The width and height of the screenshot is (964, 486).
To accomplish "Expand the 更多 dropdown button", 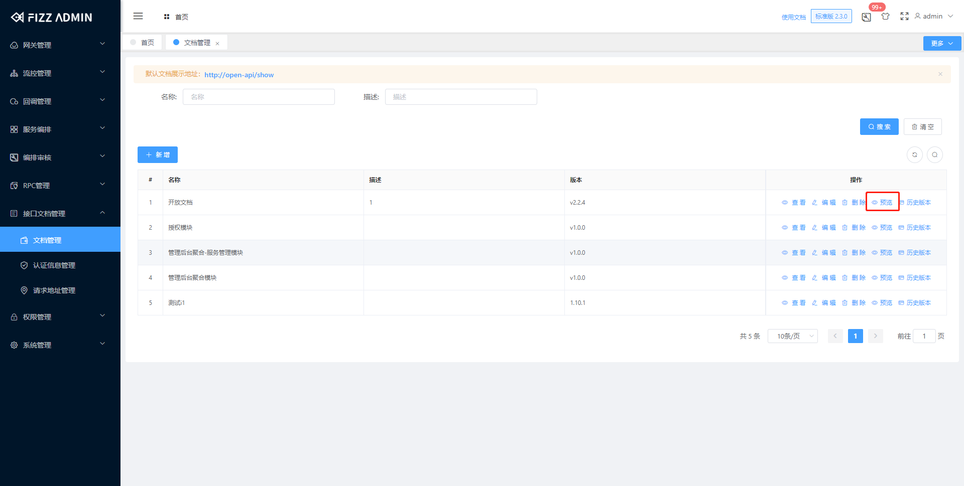I will [x=941, y=43].
